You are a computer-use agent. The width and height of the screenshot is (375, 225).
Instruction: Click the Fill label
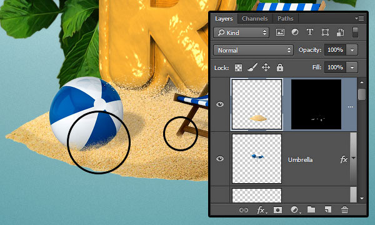tap(317, 67)
